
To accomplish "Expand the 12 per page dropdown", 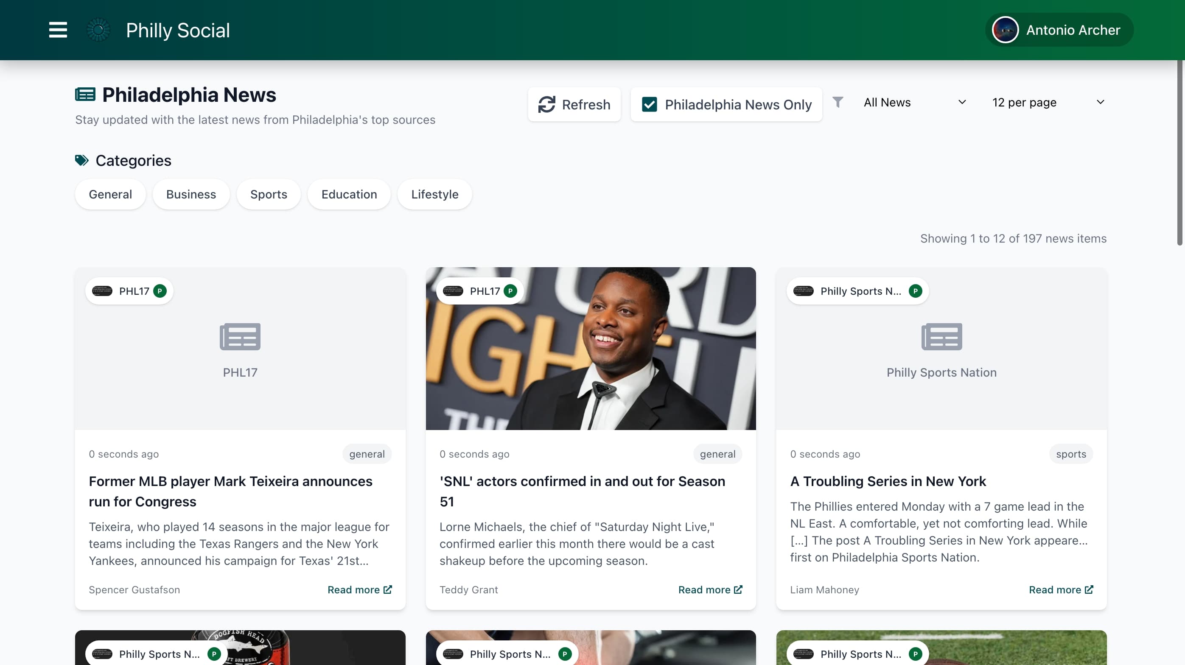I will coord(1047,102).
